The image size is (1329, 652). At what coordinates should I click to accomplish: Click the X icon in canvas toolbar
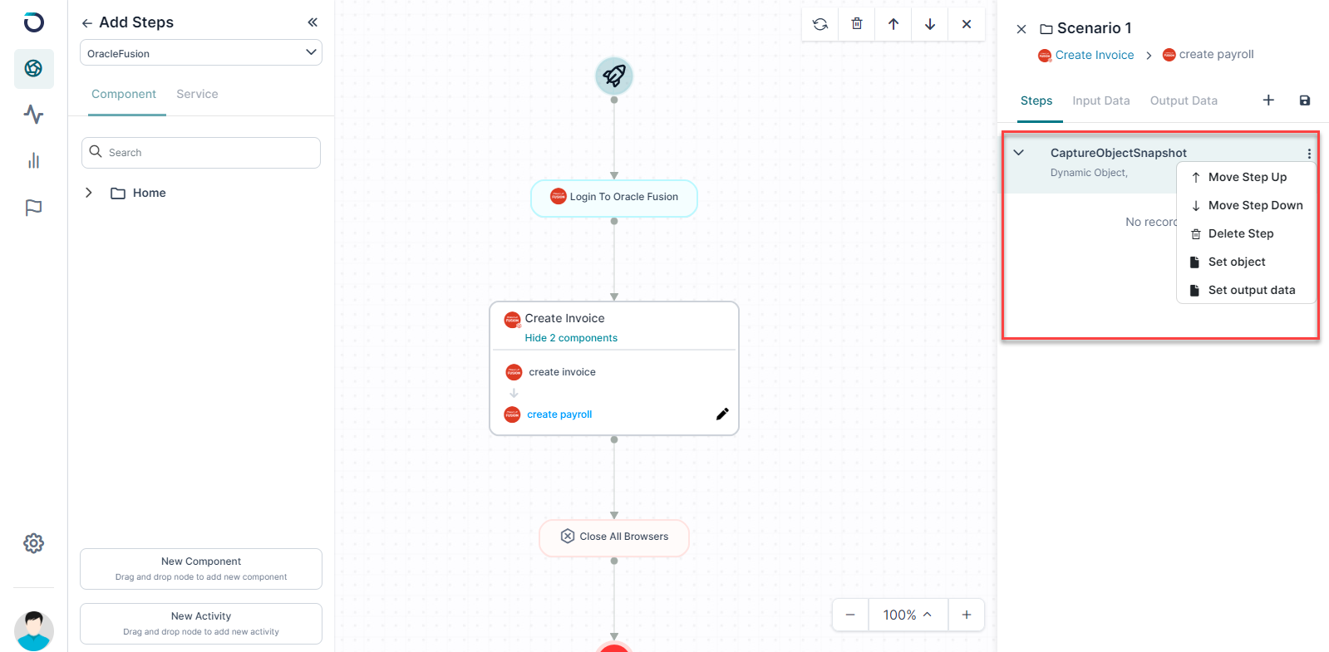(x=967, y=24)
